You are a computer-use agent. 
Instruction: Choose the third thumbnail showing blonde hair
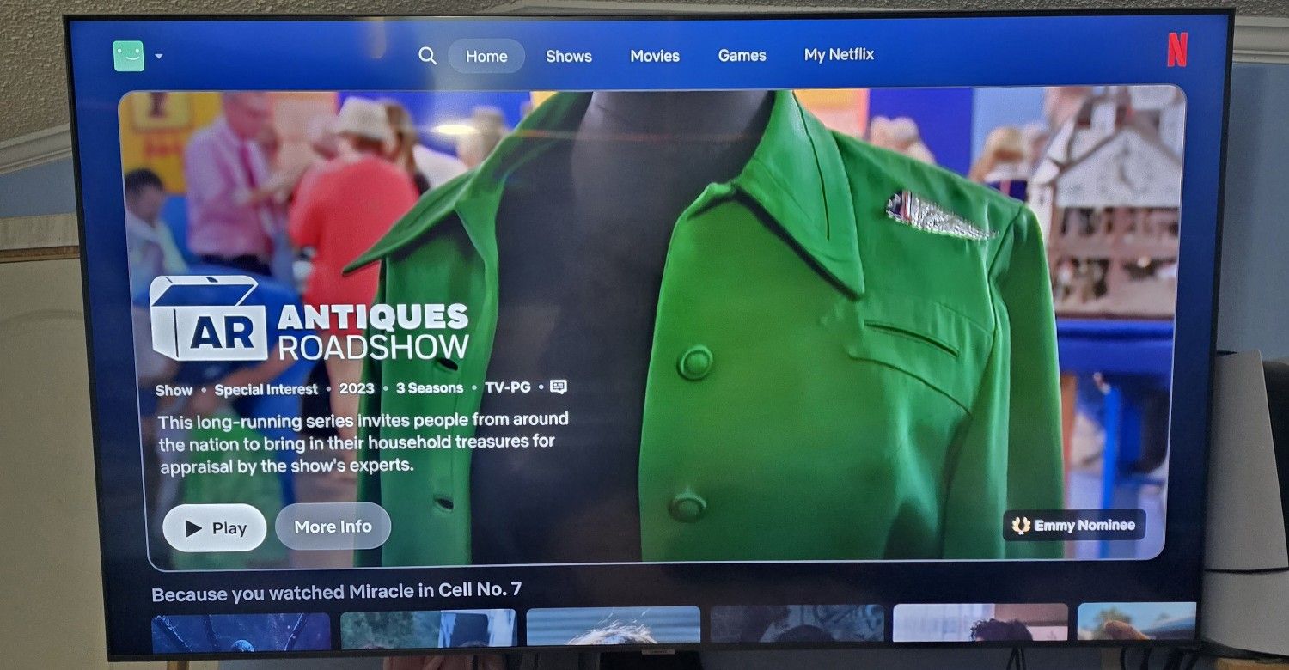tap(614, 625)
